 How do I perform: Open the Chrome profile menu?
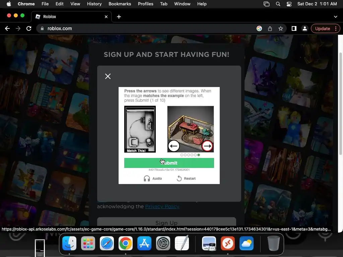pos(305,28)
